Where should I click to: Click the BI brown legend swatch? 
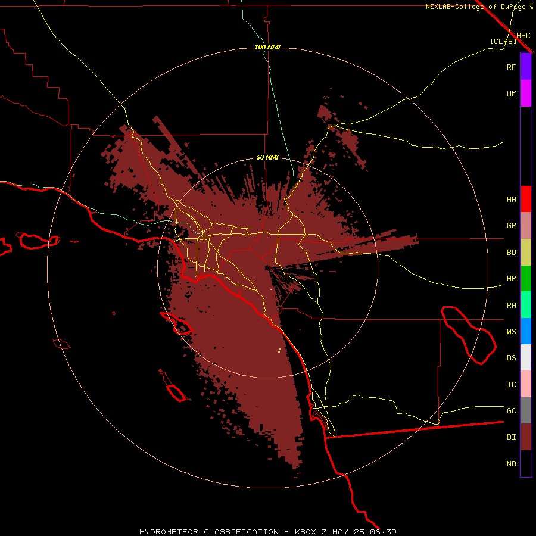[x=526, y=437]
